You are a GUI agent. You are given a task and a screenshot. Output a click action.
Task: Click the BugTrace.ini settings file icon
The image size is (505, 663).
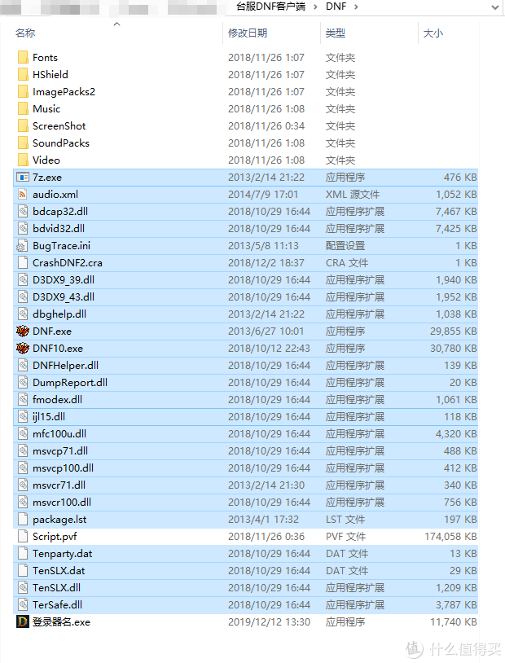coord(21,246)
